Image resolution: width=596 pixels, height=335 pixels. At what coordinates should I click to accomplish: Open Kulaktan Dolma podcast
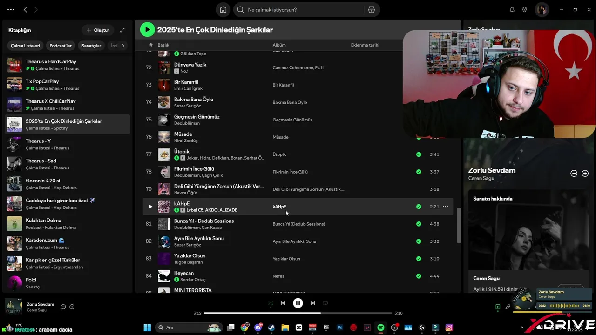pyautogui.click(x=68, y=224)
